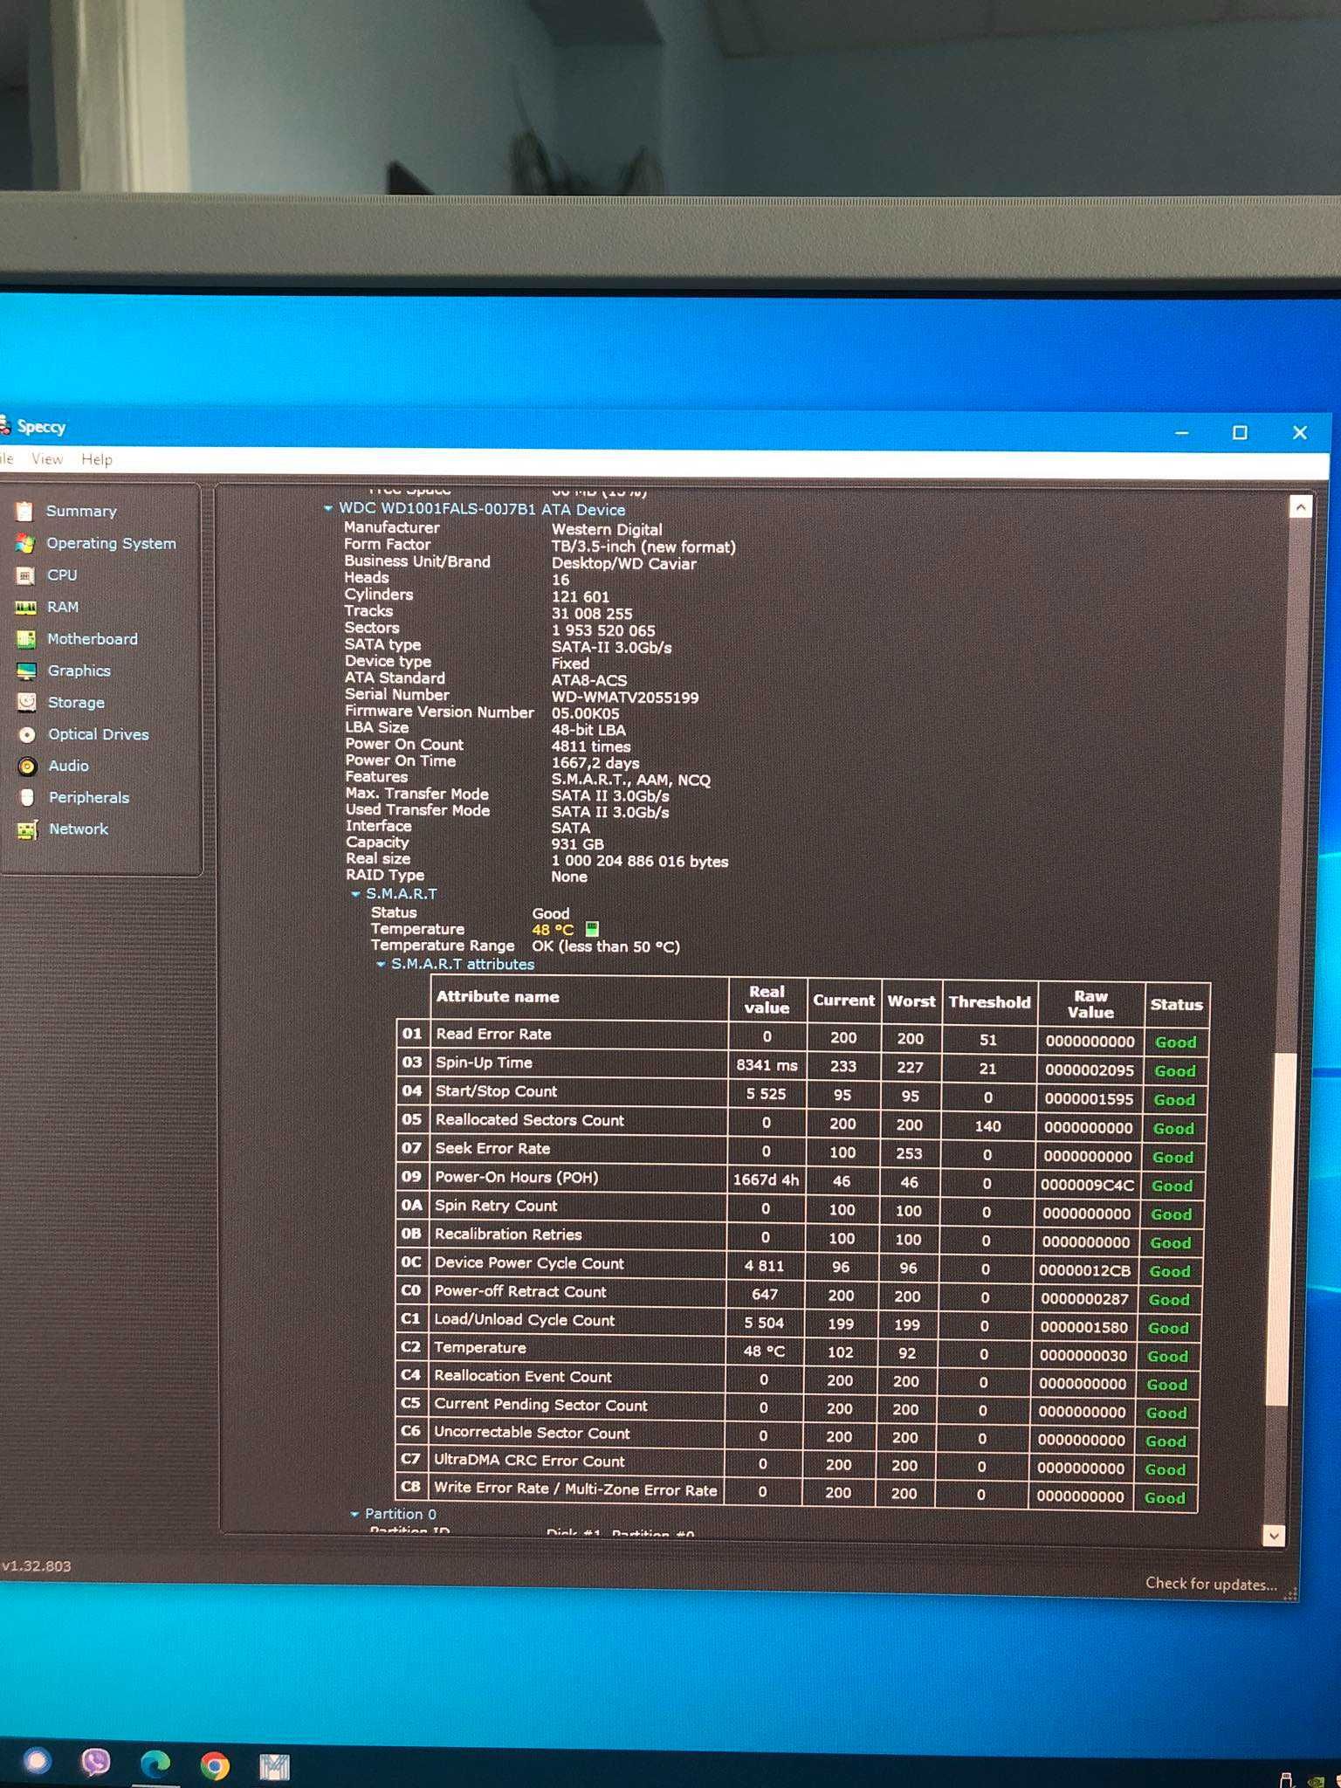The height and width of the screenshot is (1788, 1341).
Task: Click the scrollbar up arrow
Action: pyautogui.click(x=1301, y=506)
